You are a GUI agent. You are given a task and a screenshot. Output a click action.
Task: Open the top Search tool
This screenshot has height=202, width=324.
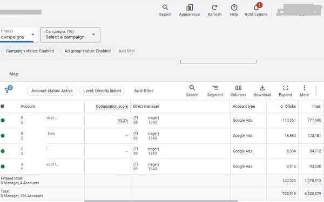click(x=165, y=10)
